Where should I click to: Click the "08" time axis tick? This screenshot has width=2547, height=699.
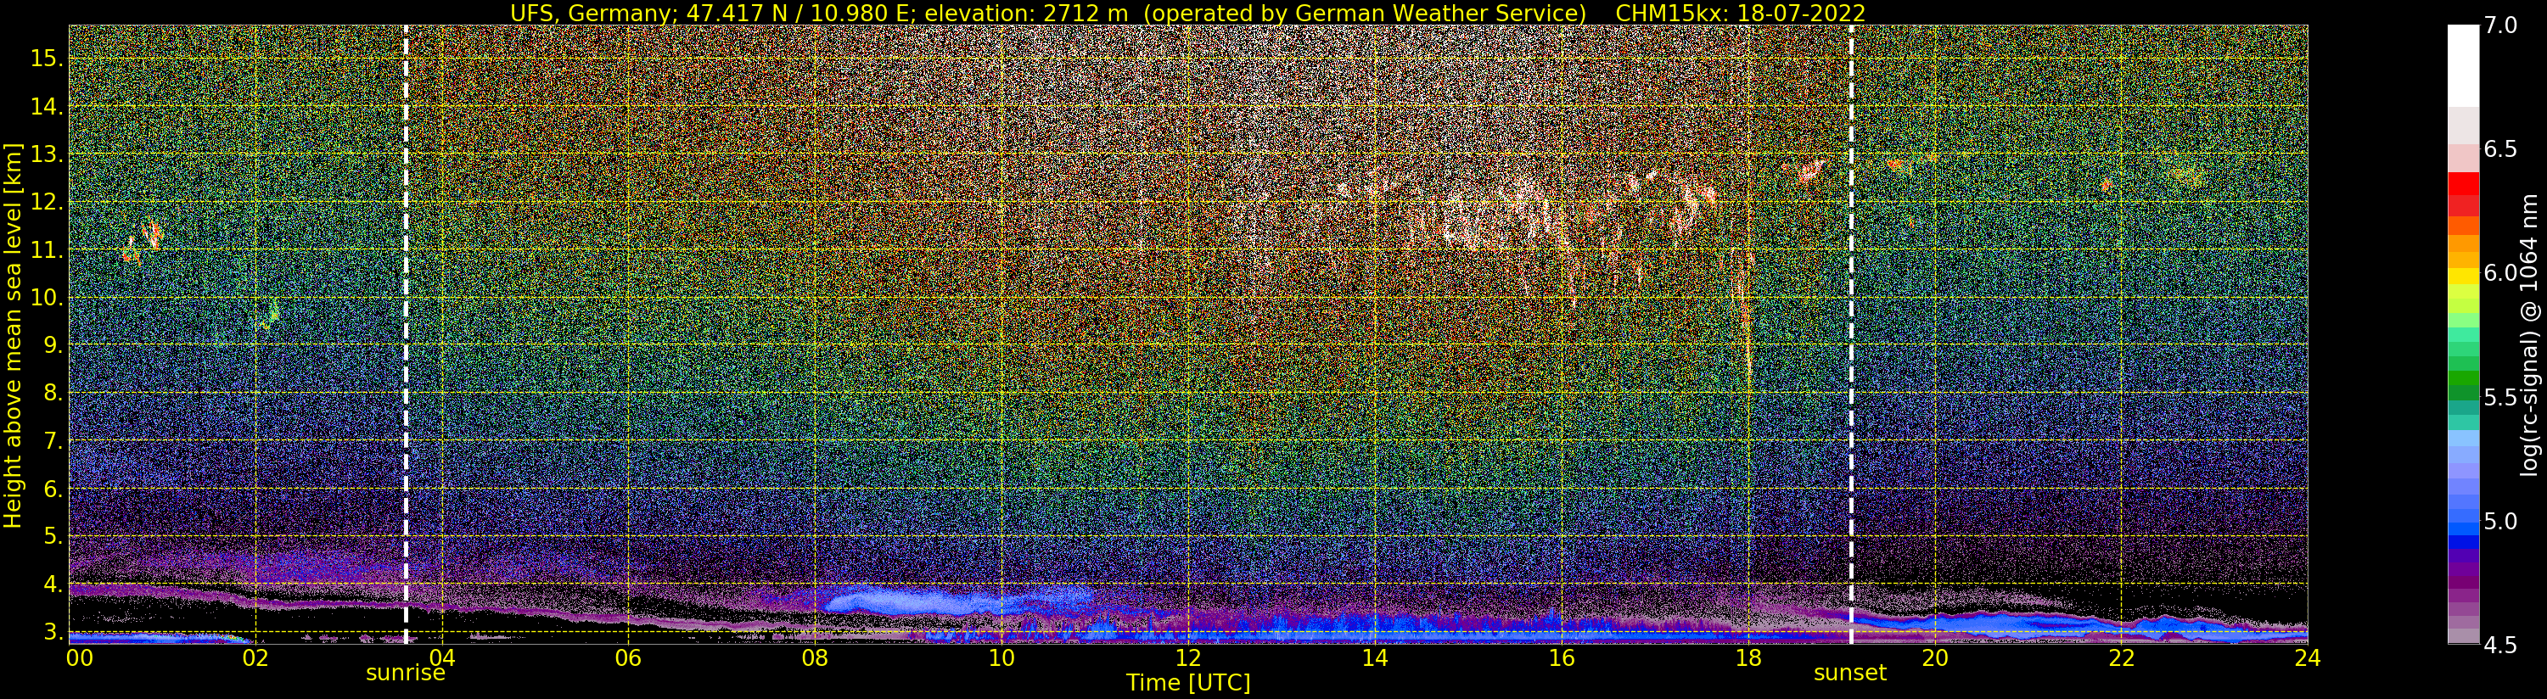pos(815,658)
